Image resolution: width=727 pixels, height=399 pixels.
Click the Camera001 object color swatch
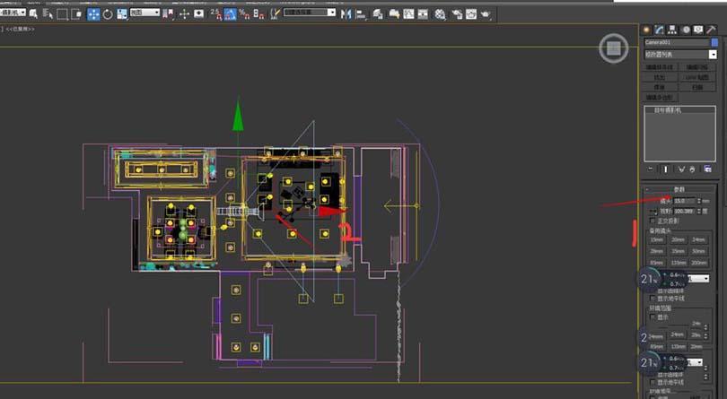[714, 42]
